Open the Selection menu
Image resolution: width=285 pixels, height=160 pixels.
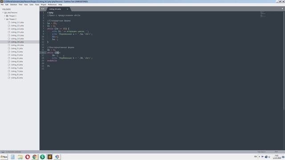click(x=13, y=4)
